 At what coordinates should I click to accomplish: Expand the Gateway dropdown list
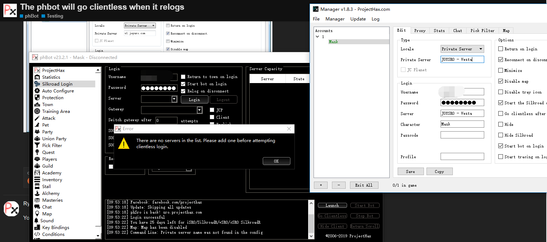point(199,110)
